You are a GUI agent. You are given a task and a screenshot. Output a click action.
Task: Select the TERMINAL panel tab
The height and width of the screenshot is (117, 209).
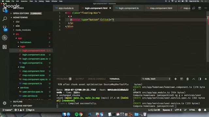[x=115, y=79]
